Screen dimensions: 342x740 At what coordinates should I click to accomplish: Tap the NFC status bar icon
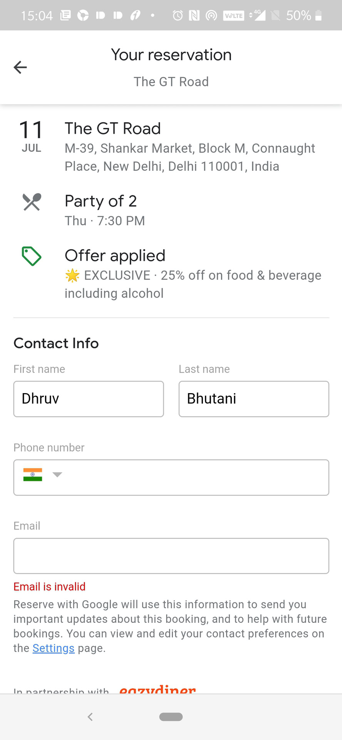(x=194, y=15)
